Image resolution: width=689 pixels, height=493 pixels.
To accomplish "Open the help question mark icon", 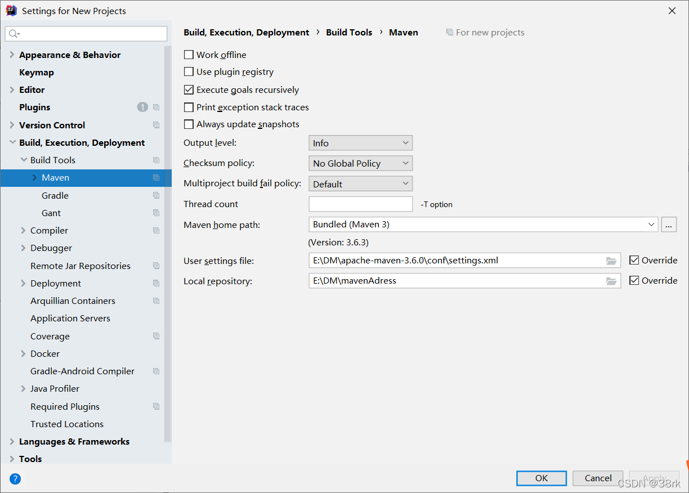I will [15, 479].
